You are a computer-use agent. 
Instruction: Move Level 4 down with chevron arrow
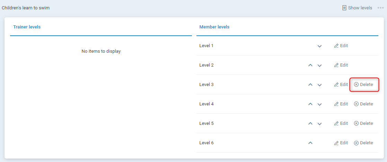click(319, 104)
